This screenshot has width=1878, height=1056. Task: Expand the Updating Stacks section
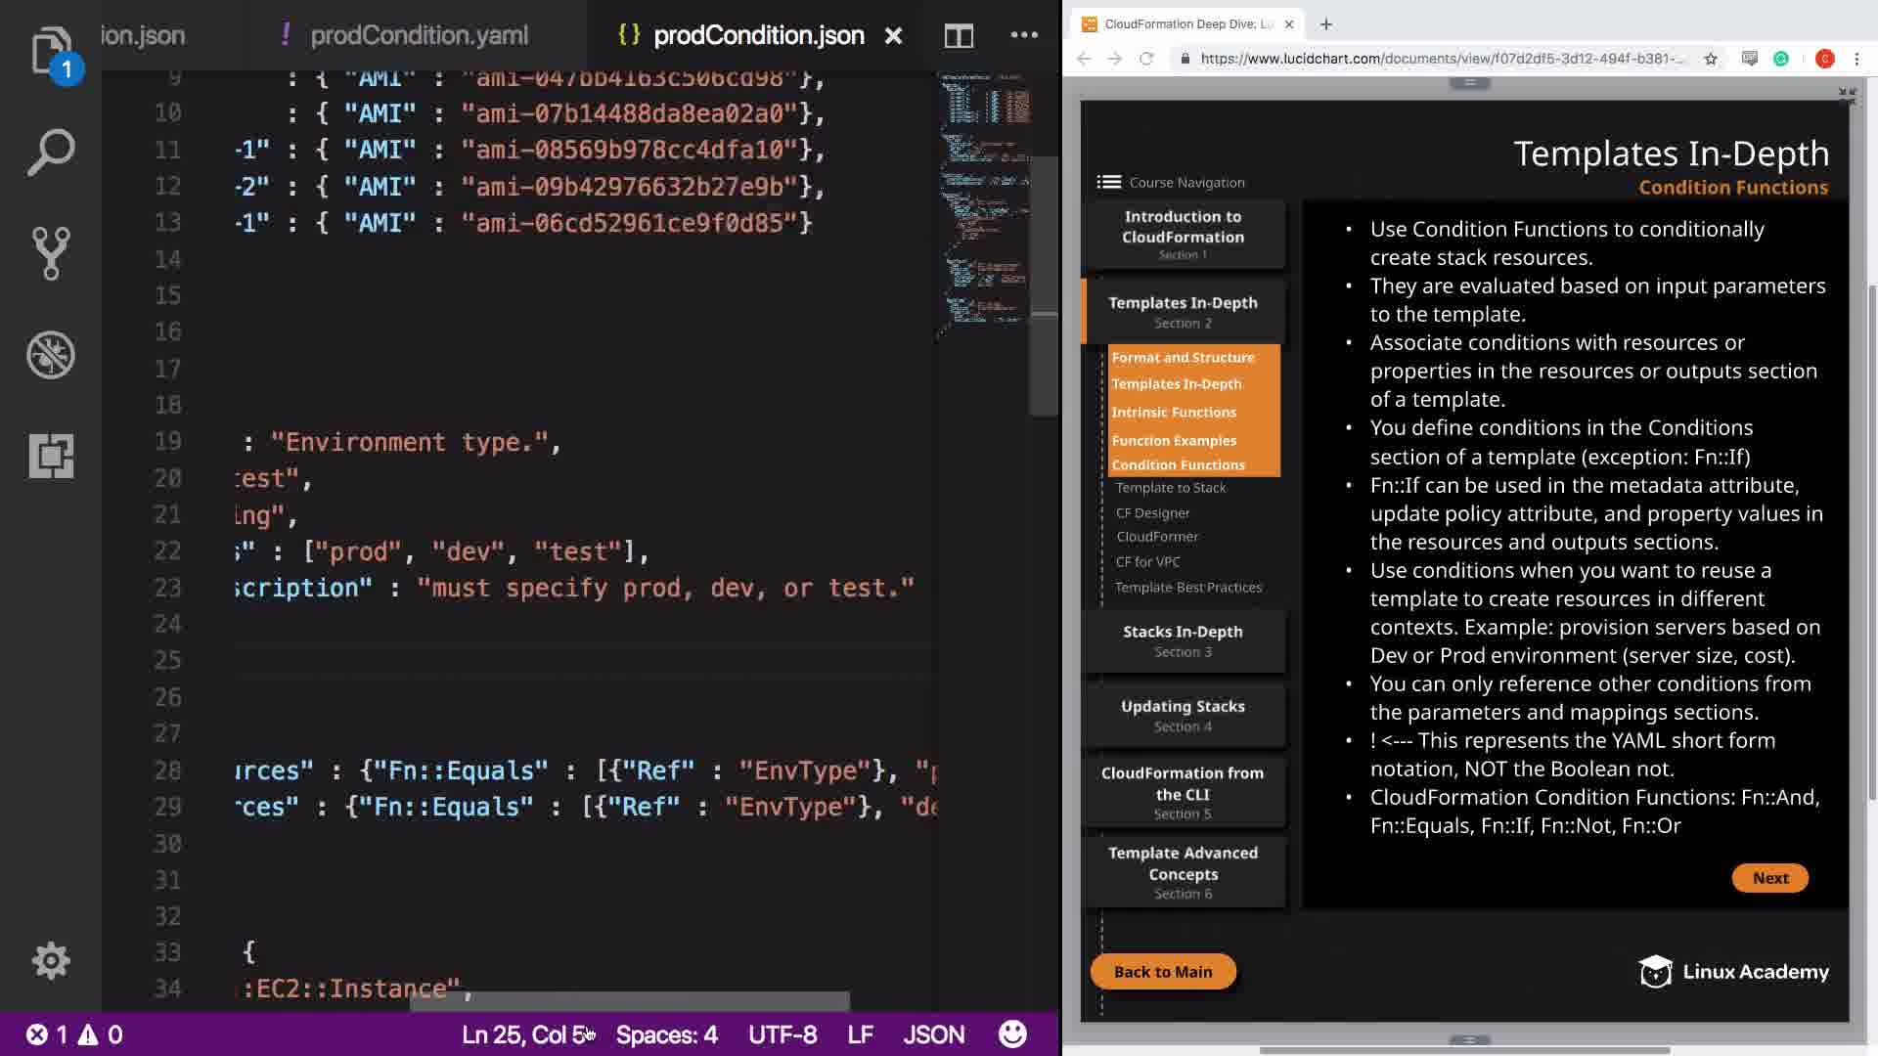coord(1183,715)
